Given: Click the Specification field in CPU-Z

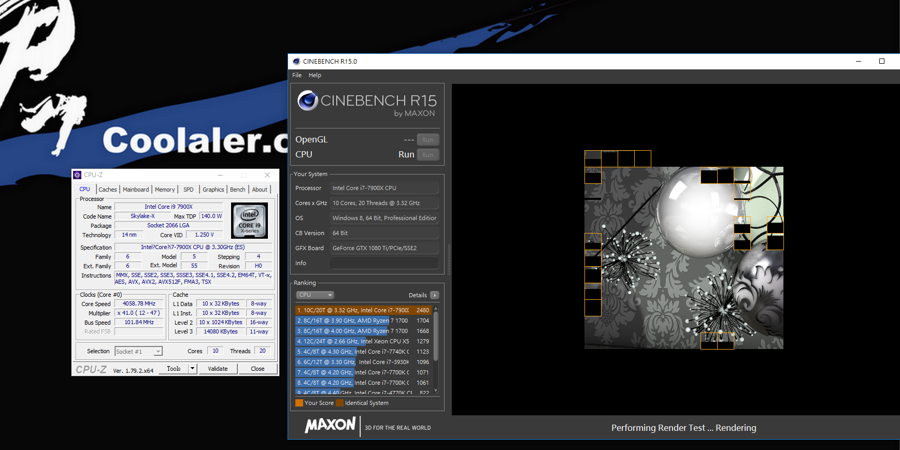Looking at the screenshot, I should [x=193, y=247].
